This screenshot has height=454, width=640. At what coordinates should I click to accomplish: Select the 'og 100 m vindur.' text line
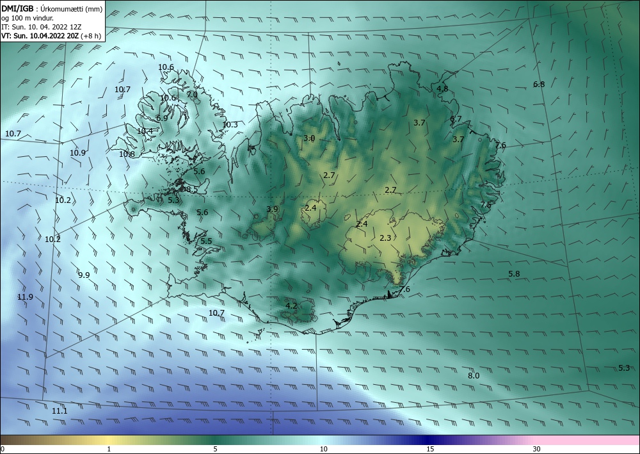click(28, 18)
